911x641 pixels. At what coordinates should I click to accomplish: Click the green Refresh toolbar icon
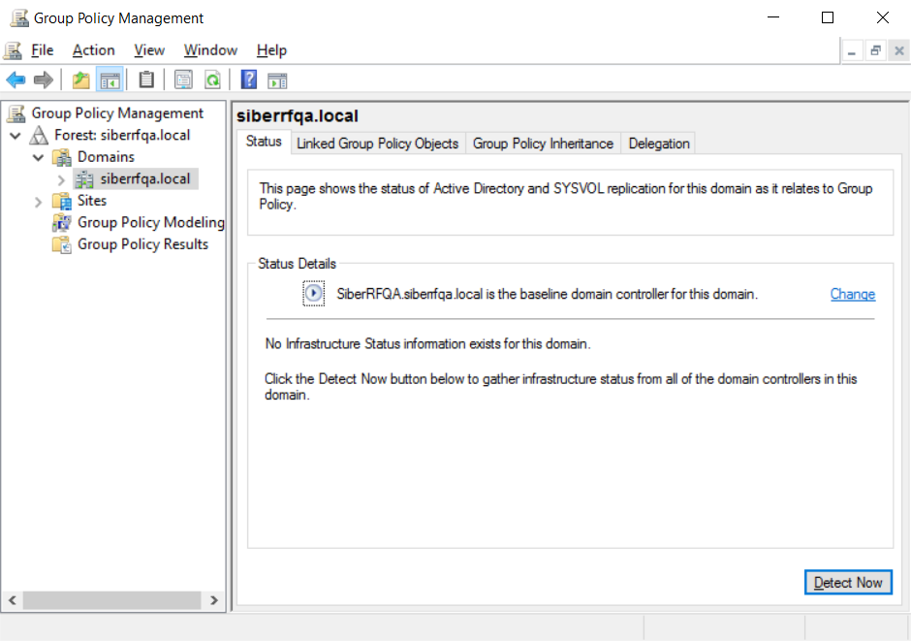coord(212,80)
